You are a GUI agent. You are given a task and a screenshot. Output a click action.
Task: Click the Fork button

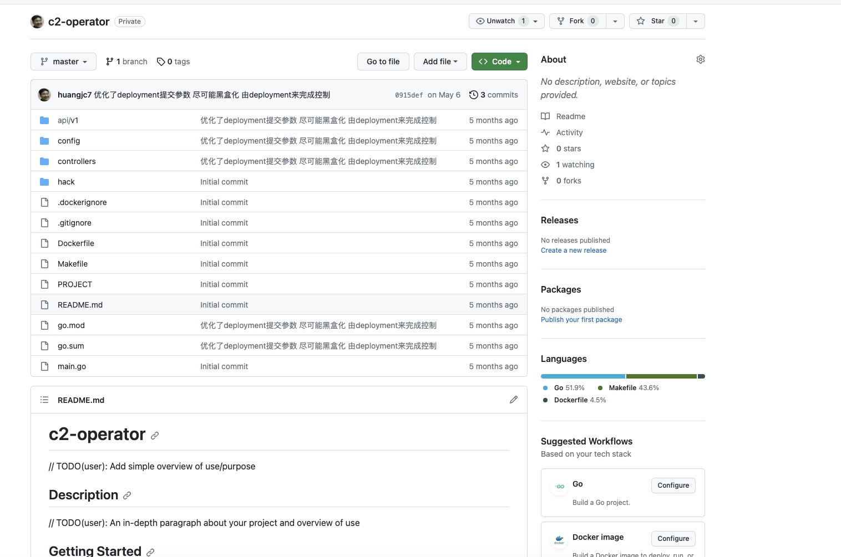point(577,21)
